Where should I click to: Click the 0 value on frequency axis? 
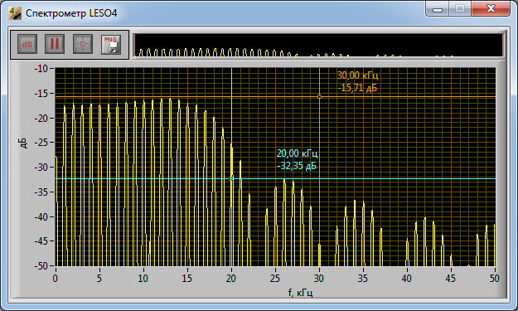click(56, 279)
